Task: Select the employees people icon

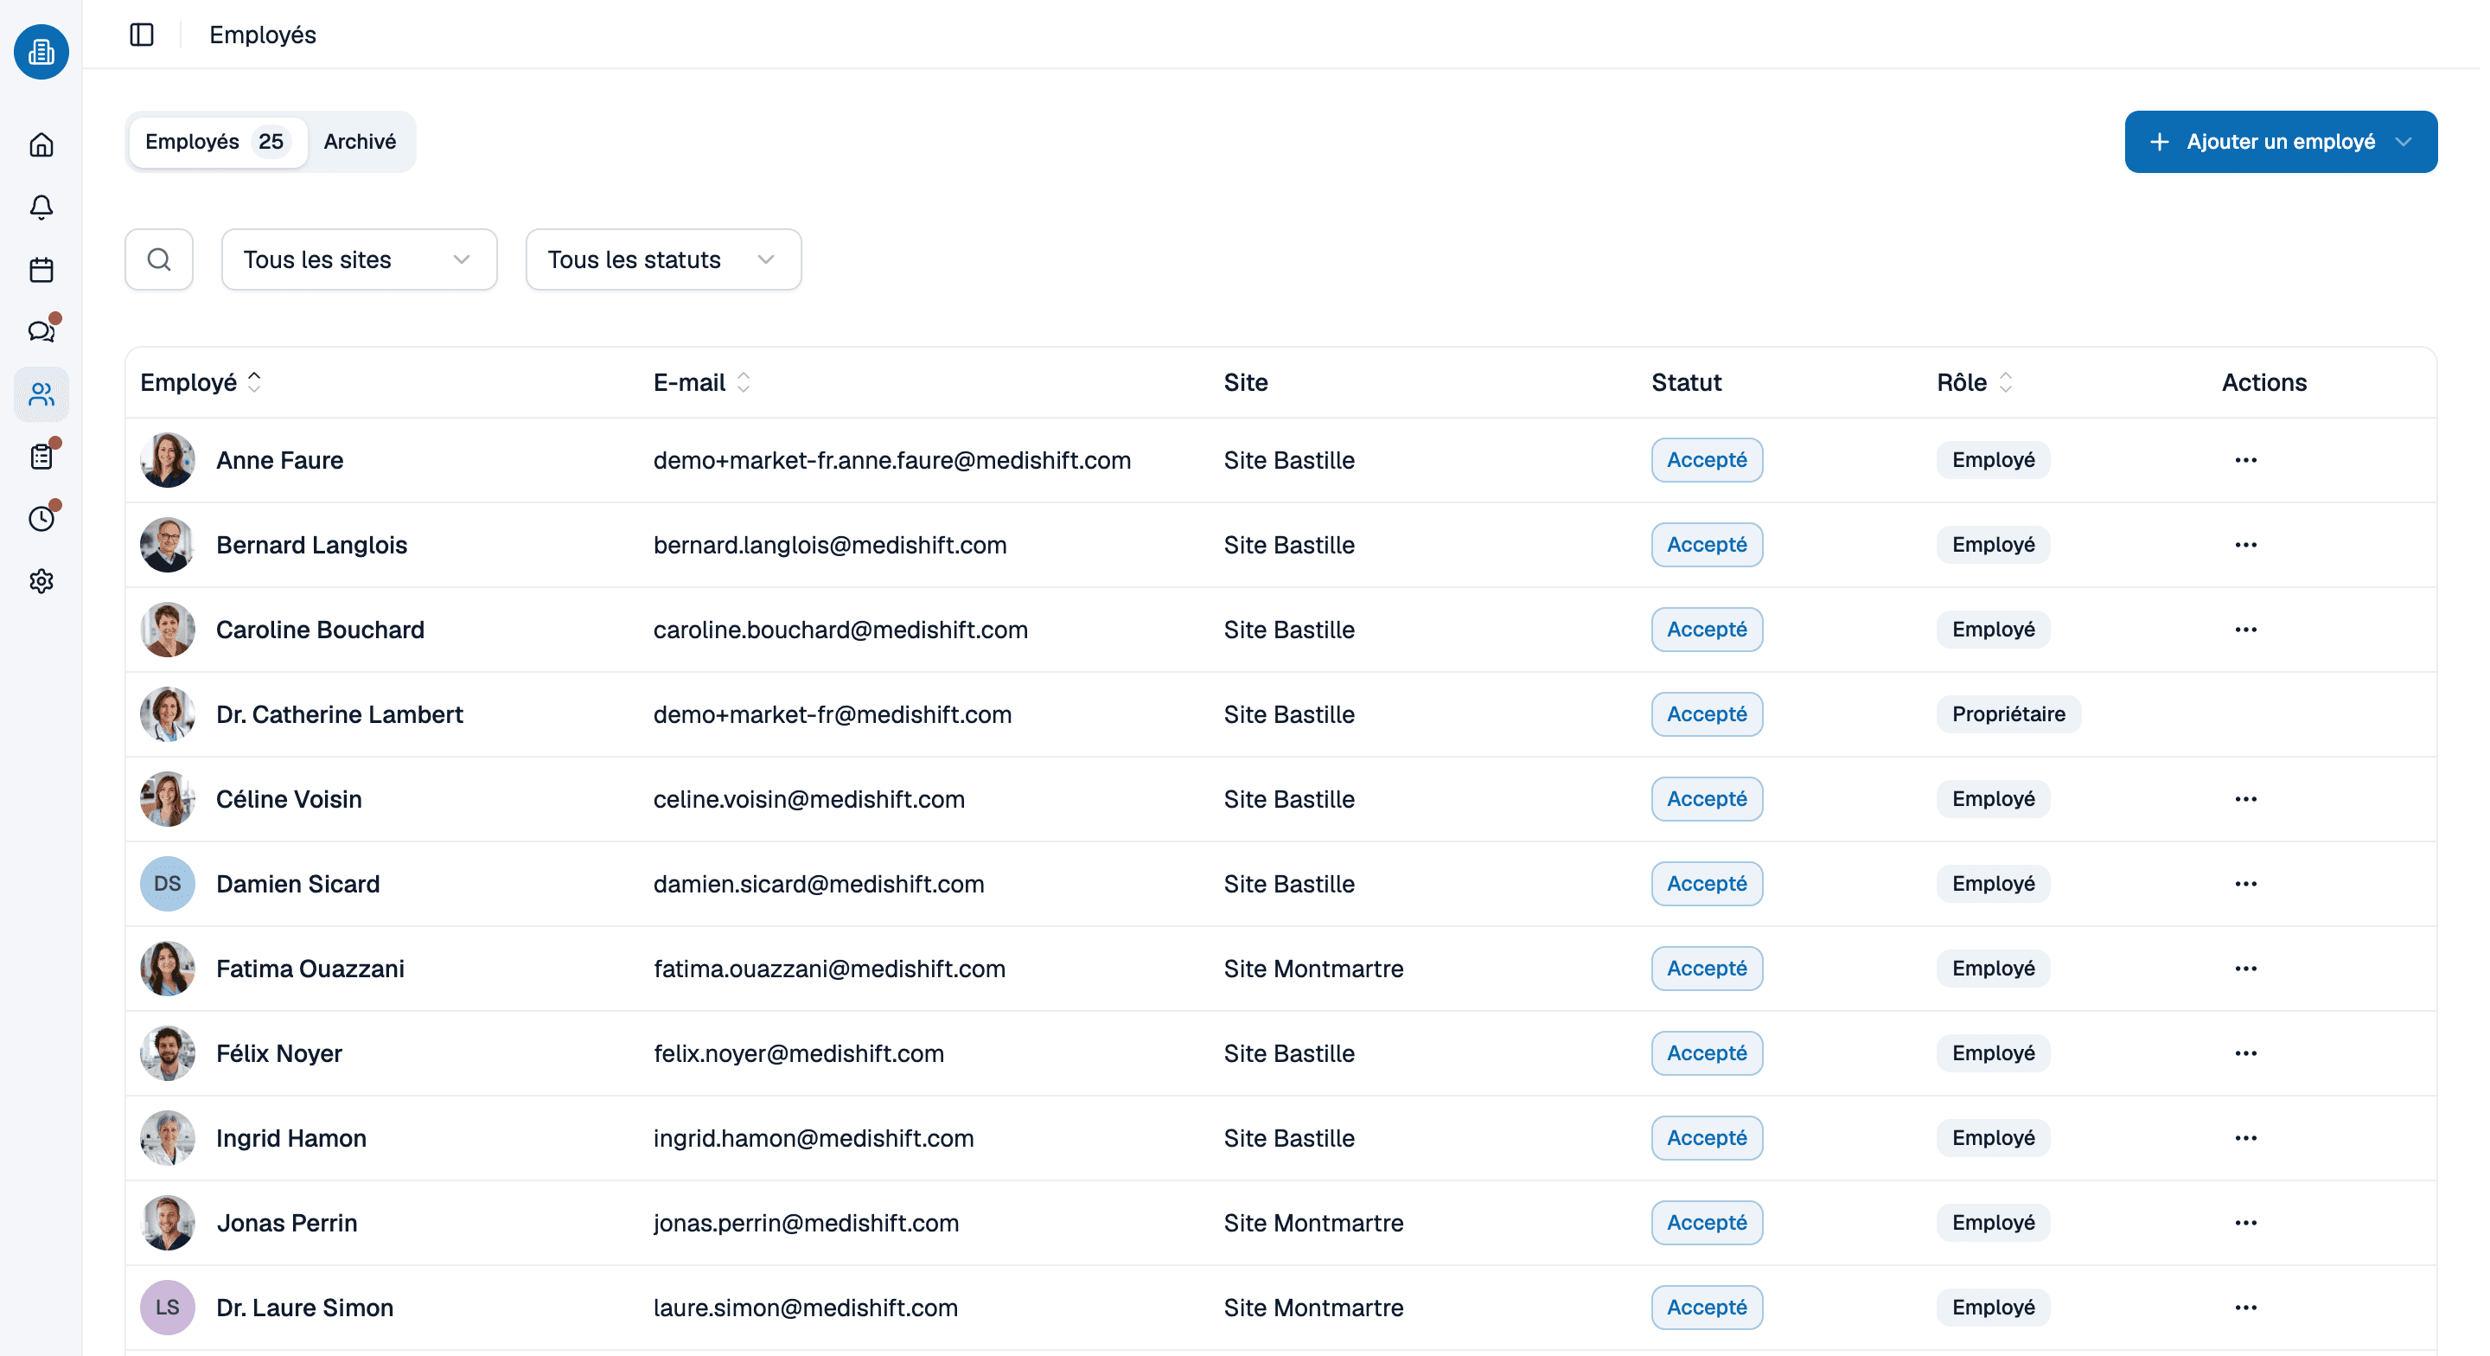Action: [x=41, y=394]
